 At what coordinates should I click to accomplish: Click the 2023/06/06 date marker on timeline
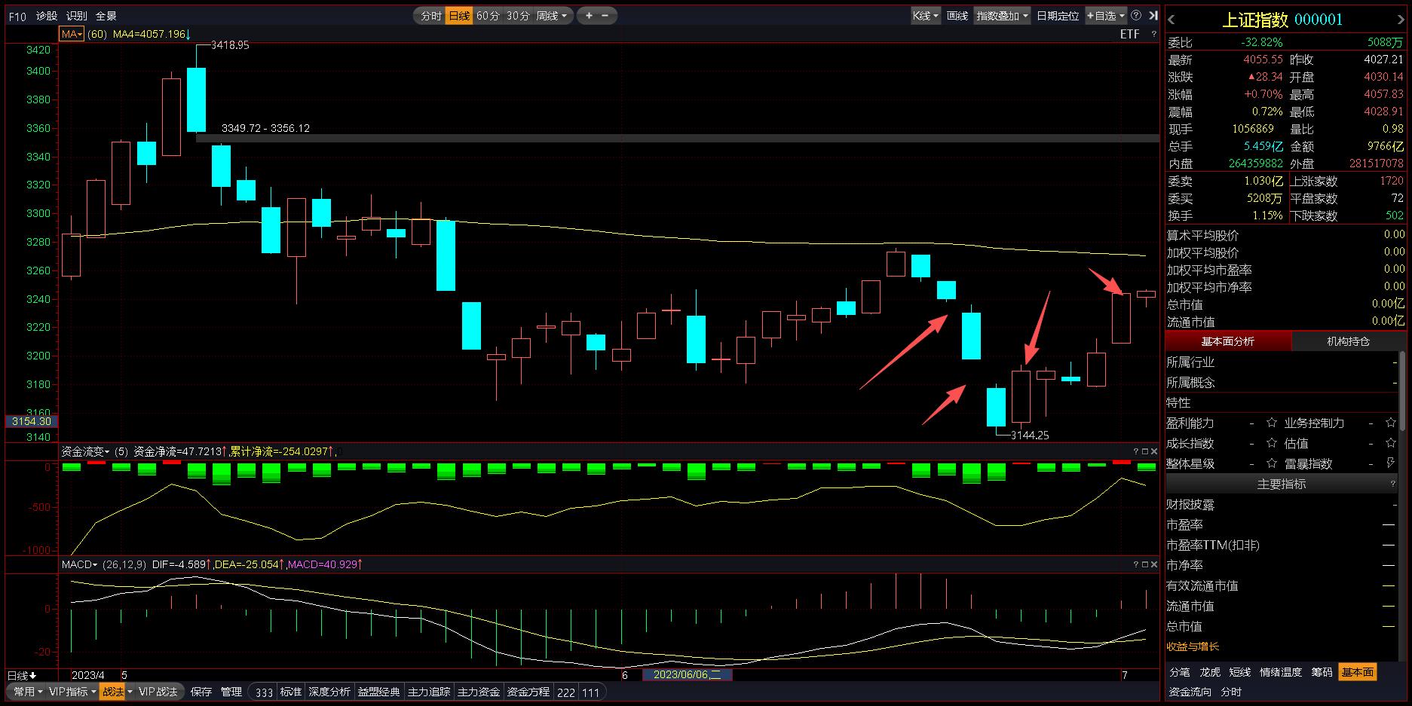point(687,674)
